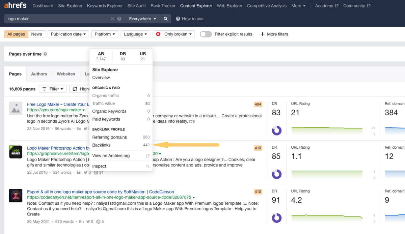This screenshot has width=405, height=234.
Task: Open Content Explorer
Action: tap(196, 6)
